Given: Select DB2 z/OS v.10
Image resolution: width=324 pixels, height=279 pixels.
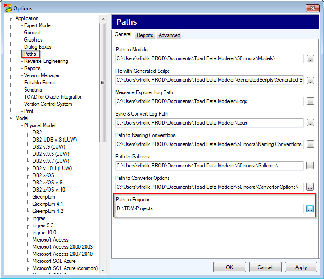Looking at the screenshot, I should coord(49,190).
